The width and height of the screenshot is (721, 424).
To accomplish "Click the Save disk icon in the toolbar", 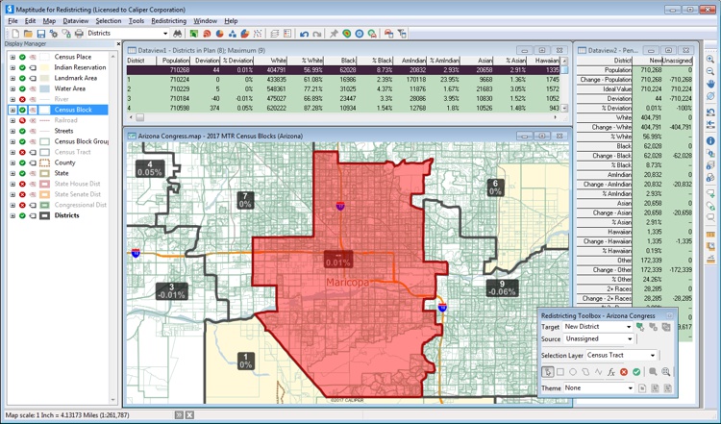I will pyautogui.click(x=40, y=34).
